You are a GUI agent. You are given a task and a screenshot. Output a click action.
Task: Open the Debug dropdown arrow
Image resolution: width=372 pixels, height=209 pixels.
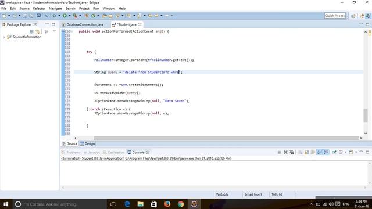(59, 16)
